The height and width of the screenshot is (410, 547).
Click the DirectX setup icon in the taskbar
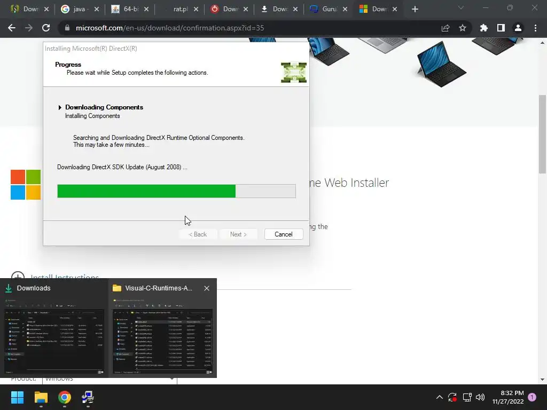[88, 397]
